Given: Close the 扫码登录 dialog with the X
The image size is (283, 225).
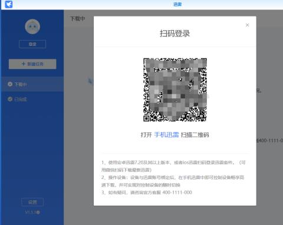Looking at the screenshot, I should (247, 25).
